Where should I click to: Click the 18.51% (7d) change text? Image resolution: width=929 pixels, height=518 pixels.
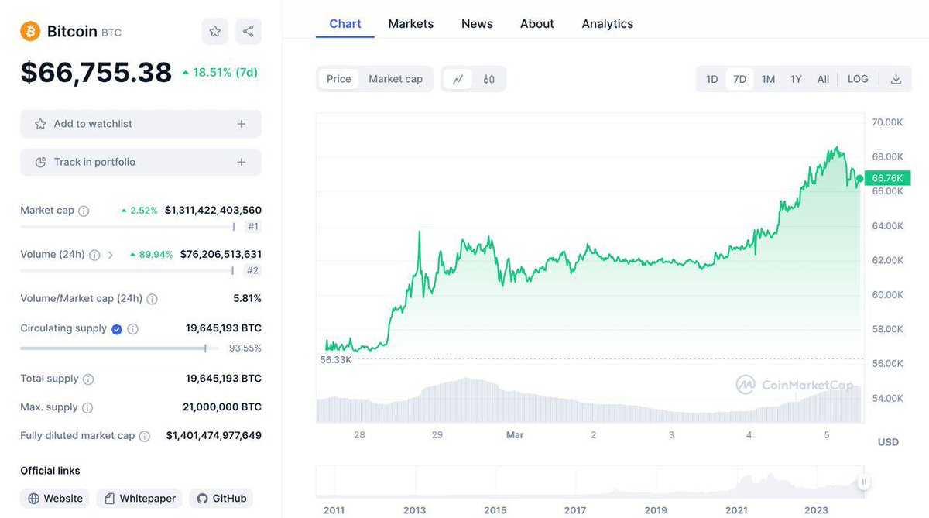225,72
